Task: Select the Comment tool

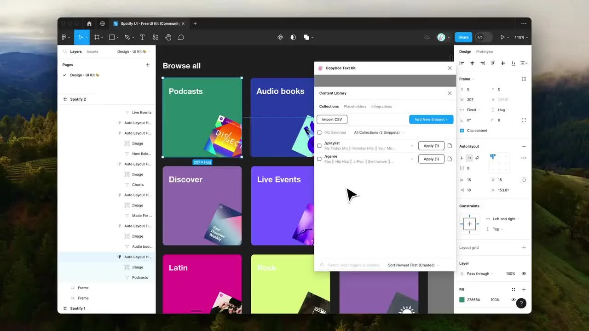Action: coord(181,37)
